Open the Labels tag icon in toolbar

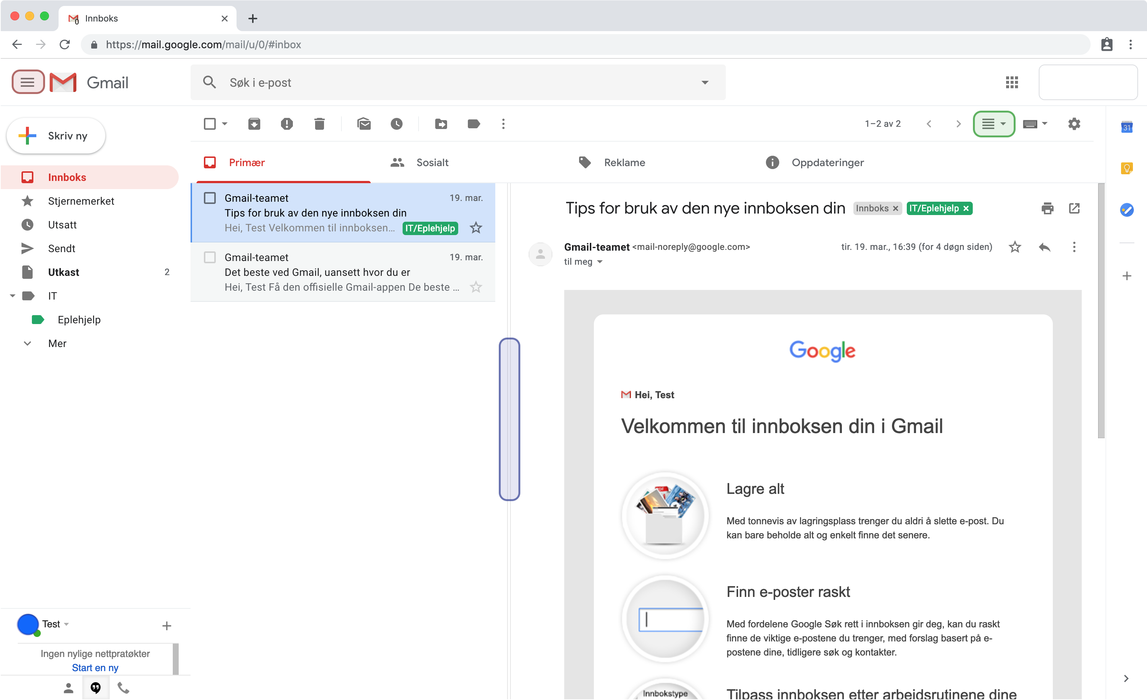[473, 124]
